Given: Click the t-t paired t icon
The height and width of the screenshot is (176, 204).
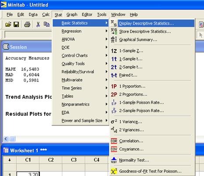Looking at the screenshot, I should point(114,75).
